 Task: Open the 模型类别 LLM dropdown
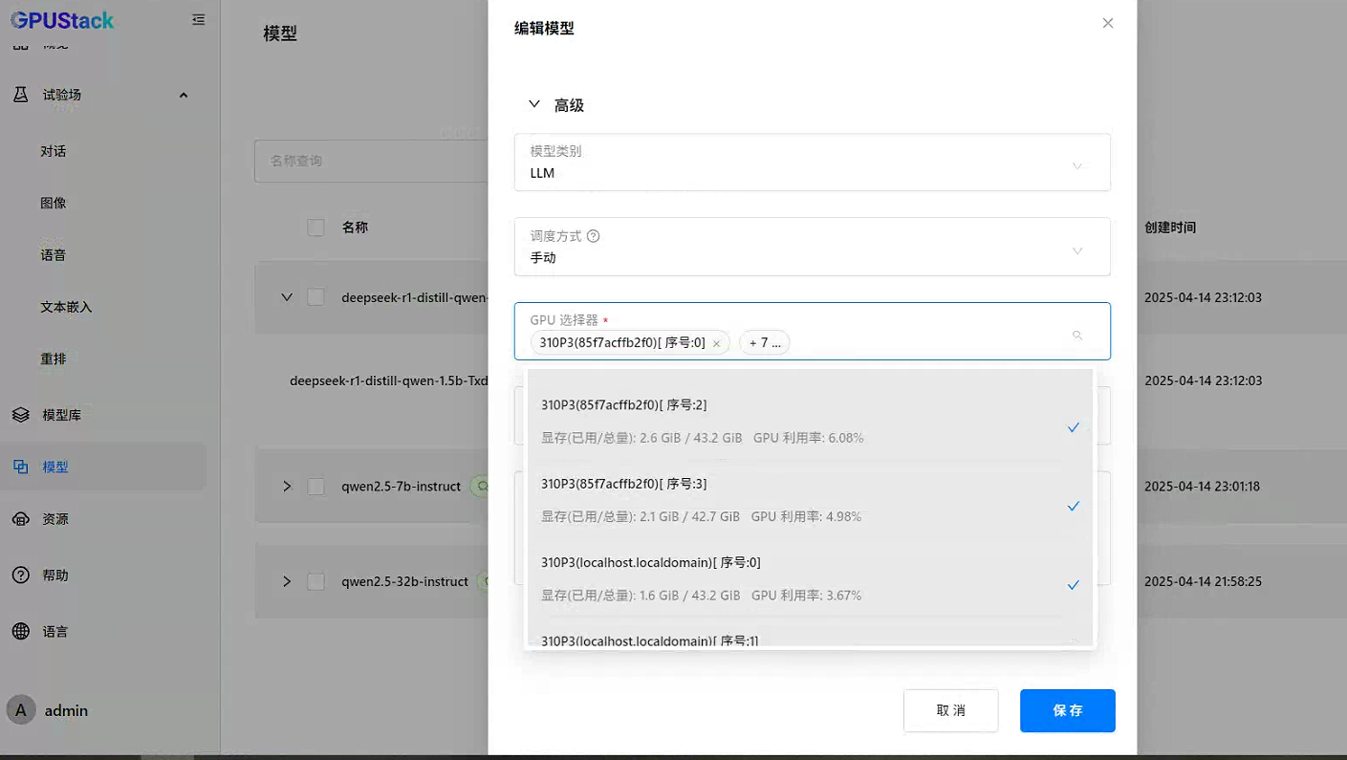(813, 163)
